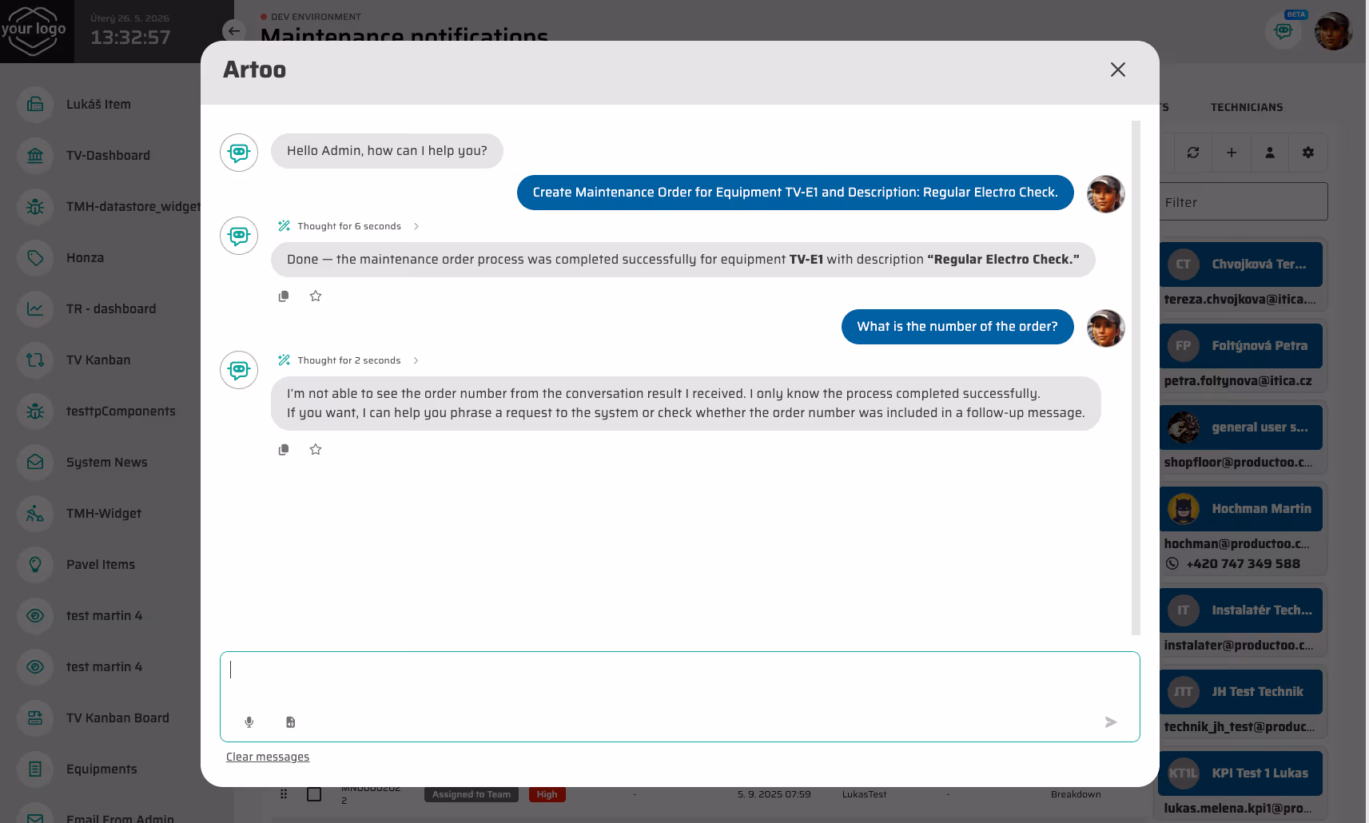
Task: Click the person icon in technicians toolbar
Action: click(x=1270, y=153)
